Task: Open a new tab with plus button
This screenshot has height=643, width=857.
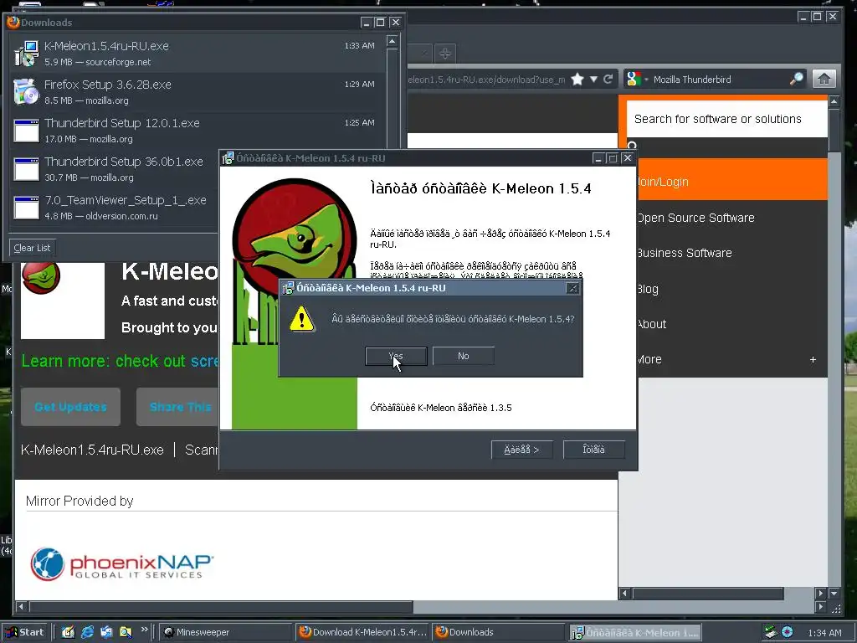Action: [x=445, y=54]
